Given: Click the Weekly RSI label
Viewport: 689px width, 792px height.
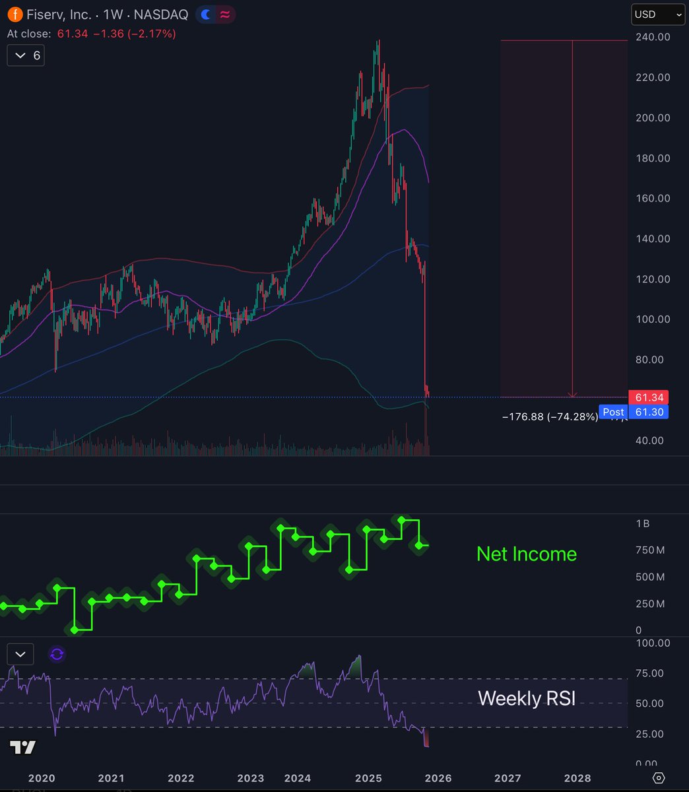Looking at the screenshot, I should (526, 698).
